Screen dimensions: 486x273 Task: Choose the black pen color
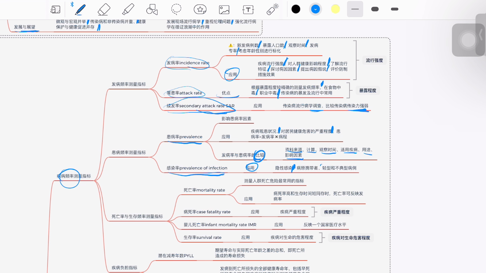[296, 9]
